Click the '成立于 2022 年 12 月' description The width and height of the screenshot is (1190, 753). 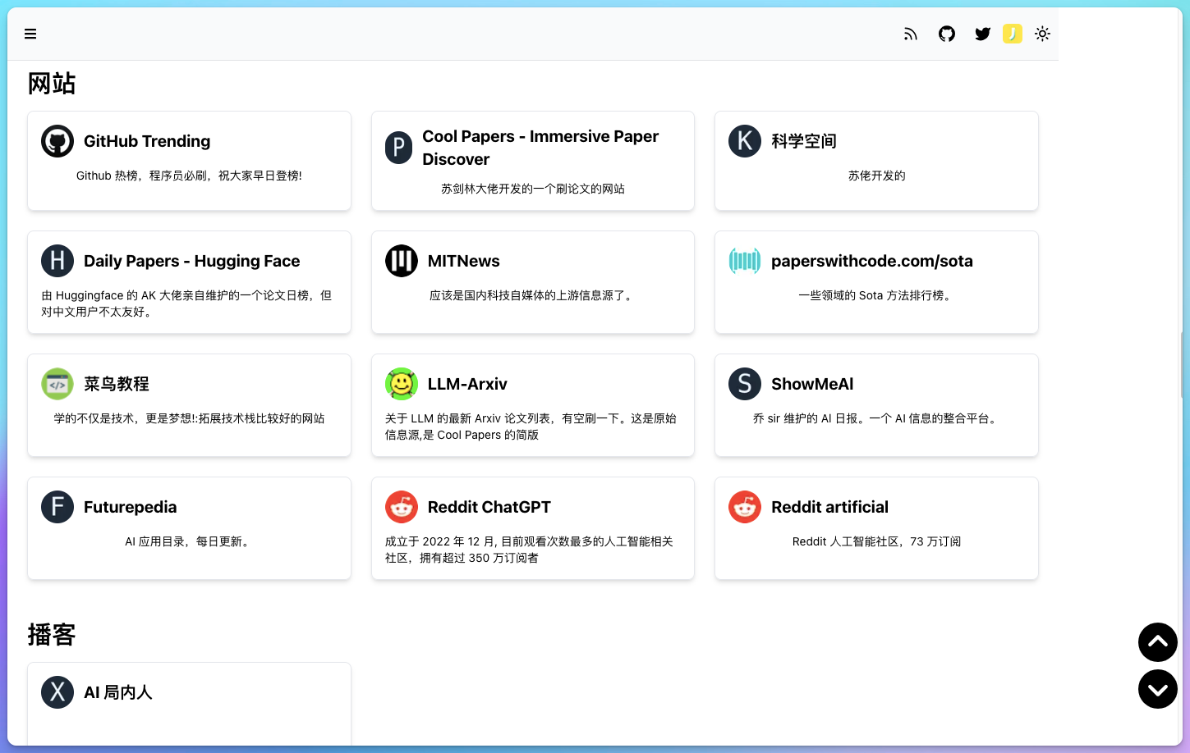coord(530,550)
